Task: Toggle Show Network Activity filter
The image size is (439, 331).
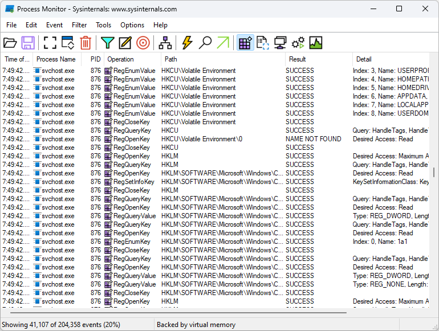Action: (x=281, y=43)
